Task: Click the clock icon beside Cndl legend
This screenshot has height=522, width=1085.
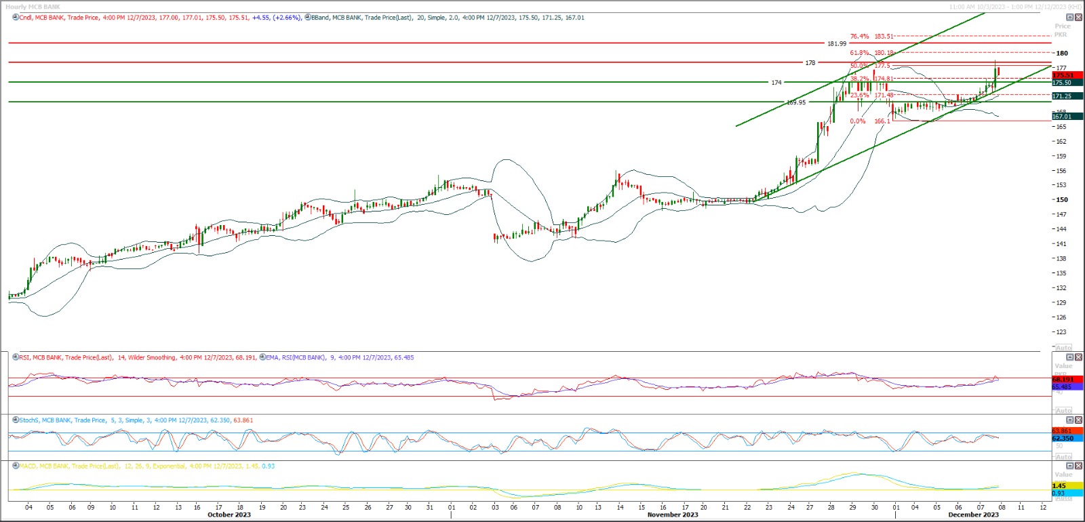Action: click(15, 18)
